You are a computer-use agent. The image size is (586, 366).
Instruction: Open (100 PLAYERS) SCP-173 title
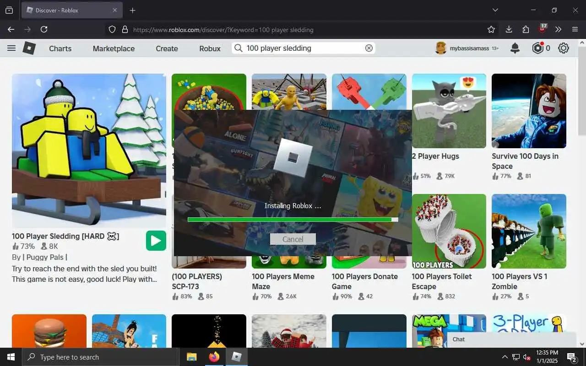click(x=197, y=281)
